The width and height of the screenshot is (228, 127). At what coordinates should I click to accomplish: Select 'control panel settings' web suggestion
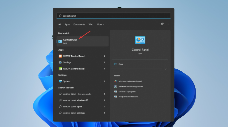click(74, 113)
